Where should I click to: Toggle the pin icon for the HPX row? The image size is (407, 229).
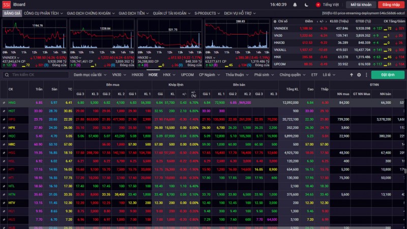4,127
